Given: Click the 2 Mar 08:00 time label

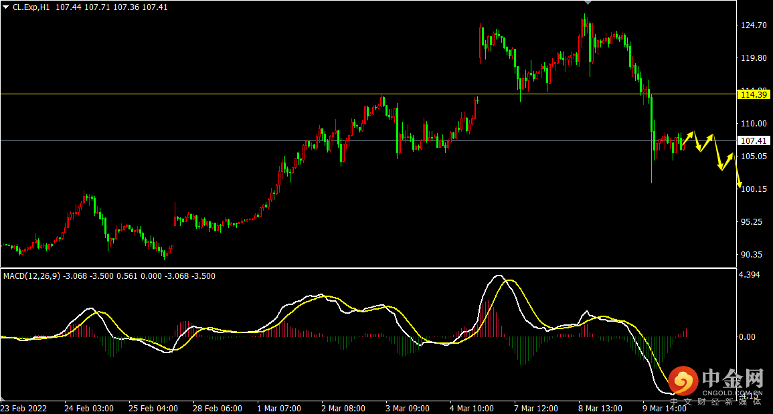Looking at the screenshot, I should pos(343,409).
